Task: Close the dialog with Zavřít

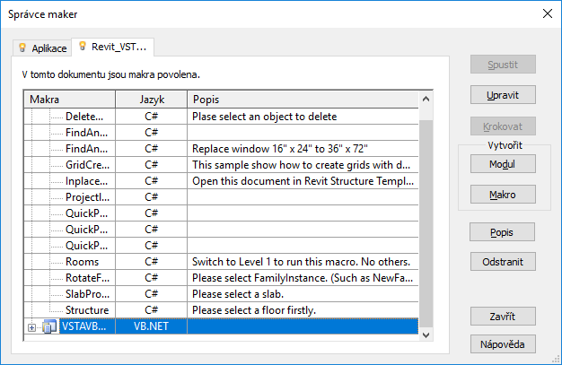Action: point(503,317)
